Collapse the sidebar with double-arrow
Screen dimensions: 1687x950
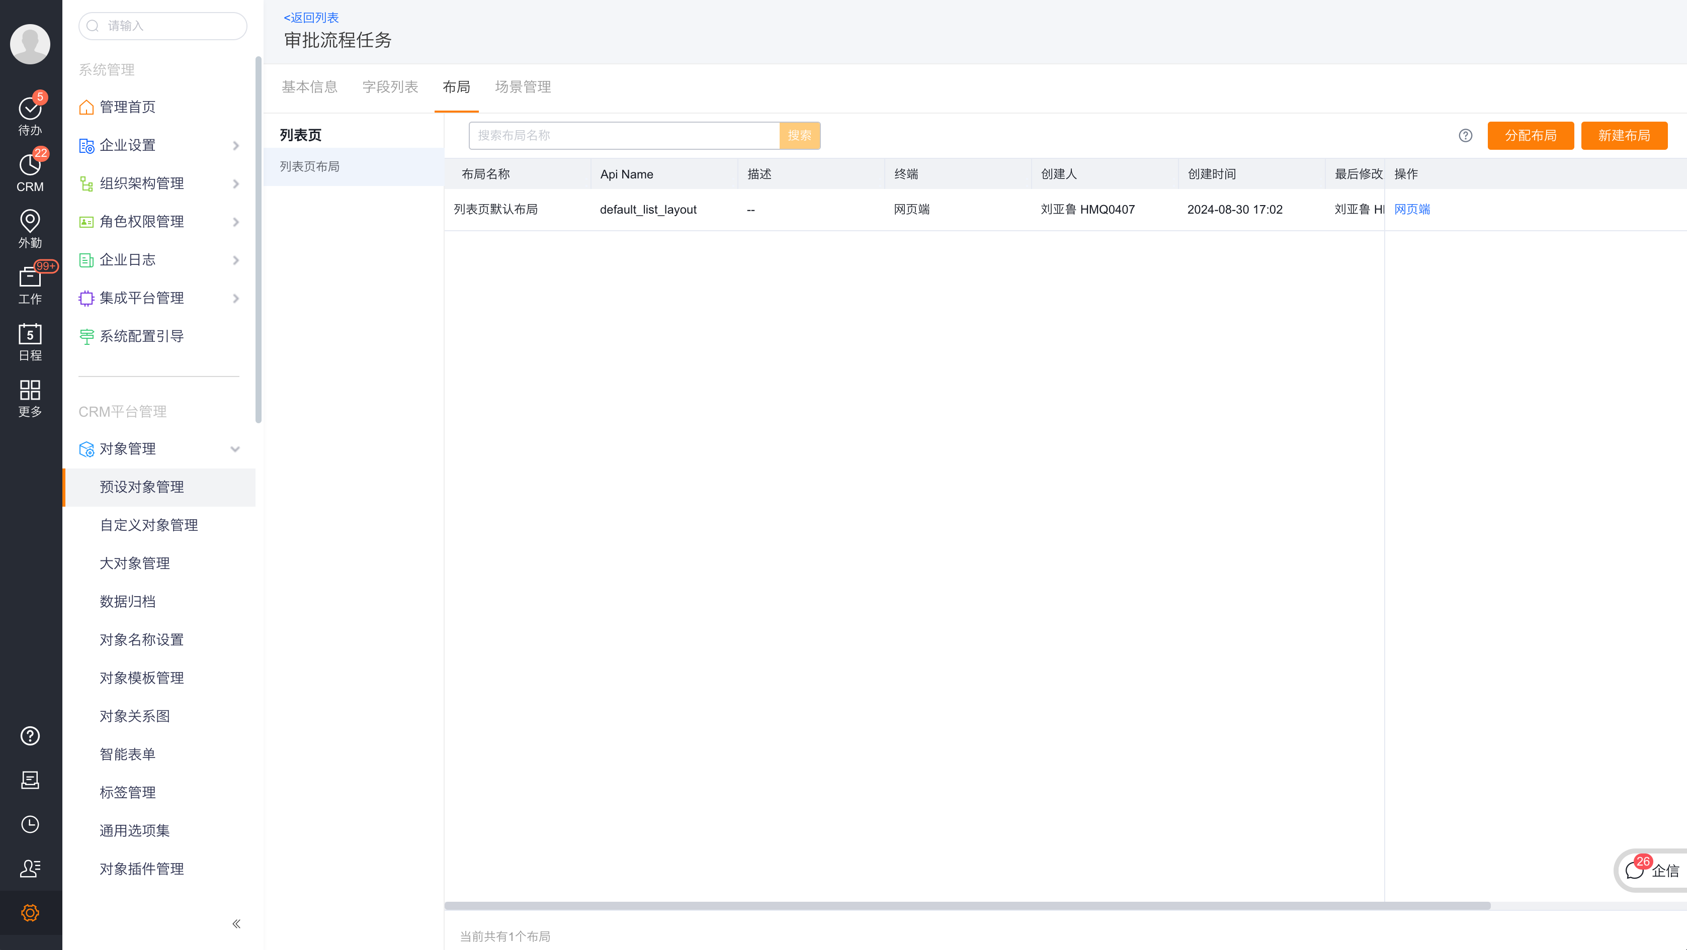[236, 923]
